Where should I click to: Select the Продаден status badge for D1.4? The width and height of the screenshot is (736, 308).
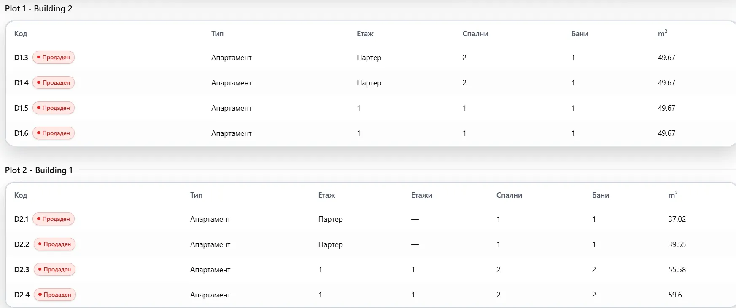pos(54,82)
